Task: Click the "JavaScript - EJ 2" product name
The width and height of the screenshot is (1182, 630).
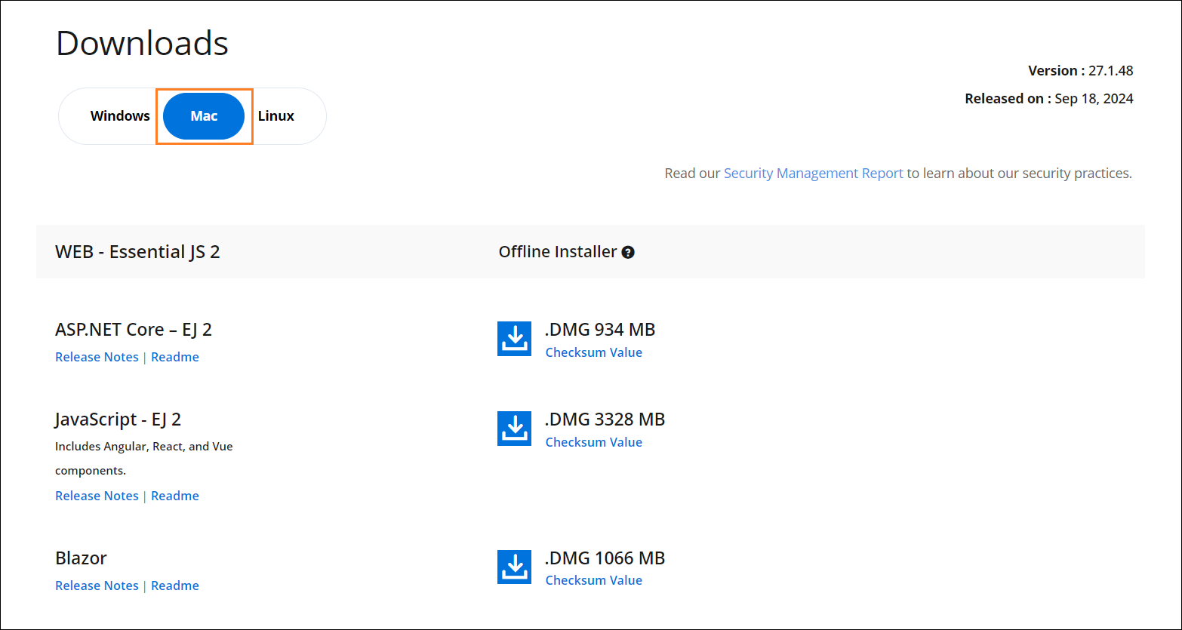Action: (x=119, y=419)
